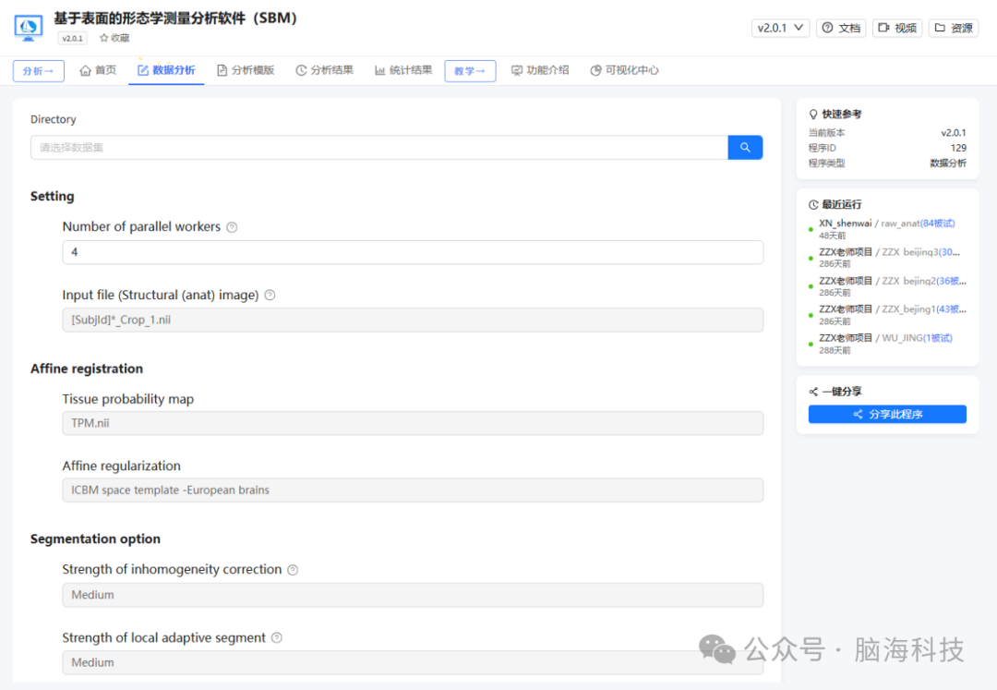Viewport: 997px width, 690px height.
Task: Open the 分析结果 tab
Action: click(324, 70)
